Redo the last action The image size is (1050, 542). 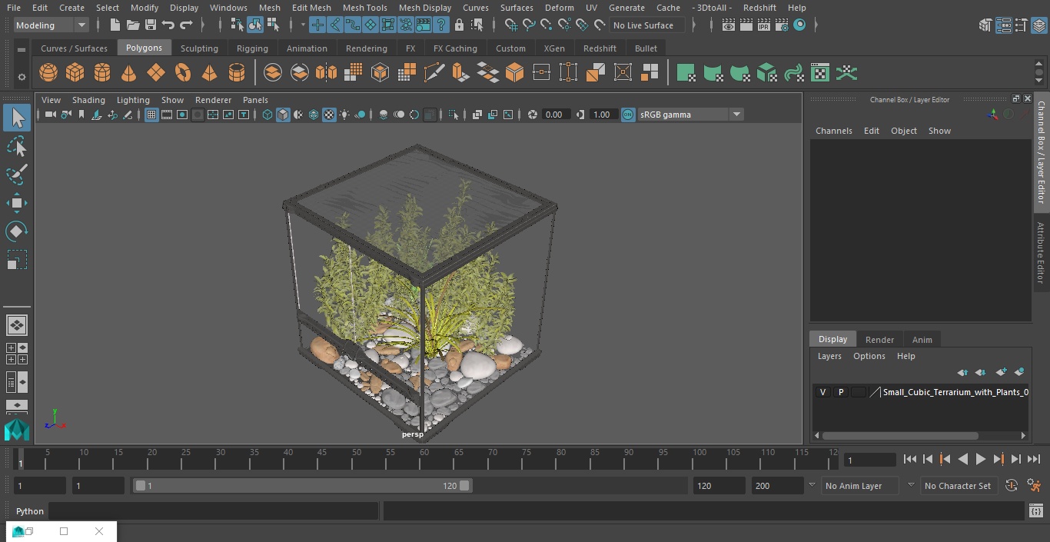click(186, 25)
